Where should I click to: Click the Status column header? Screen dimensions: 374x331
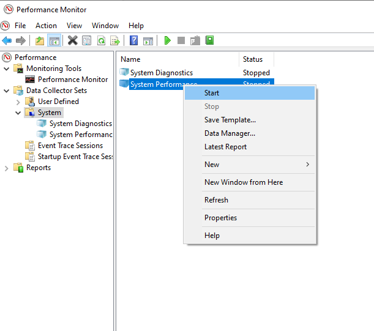256,59
